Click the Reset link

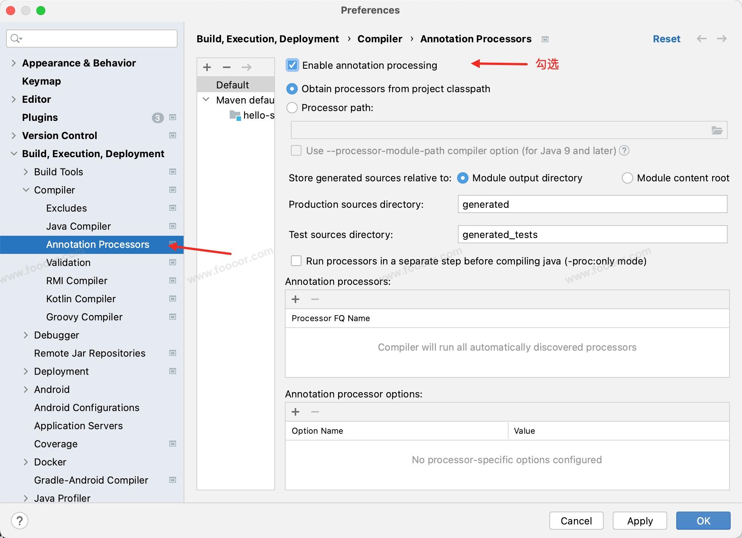[666, 39]
